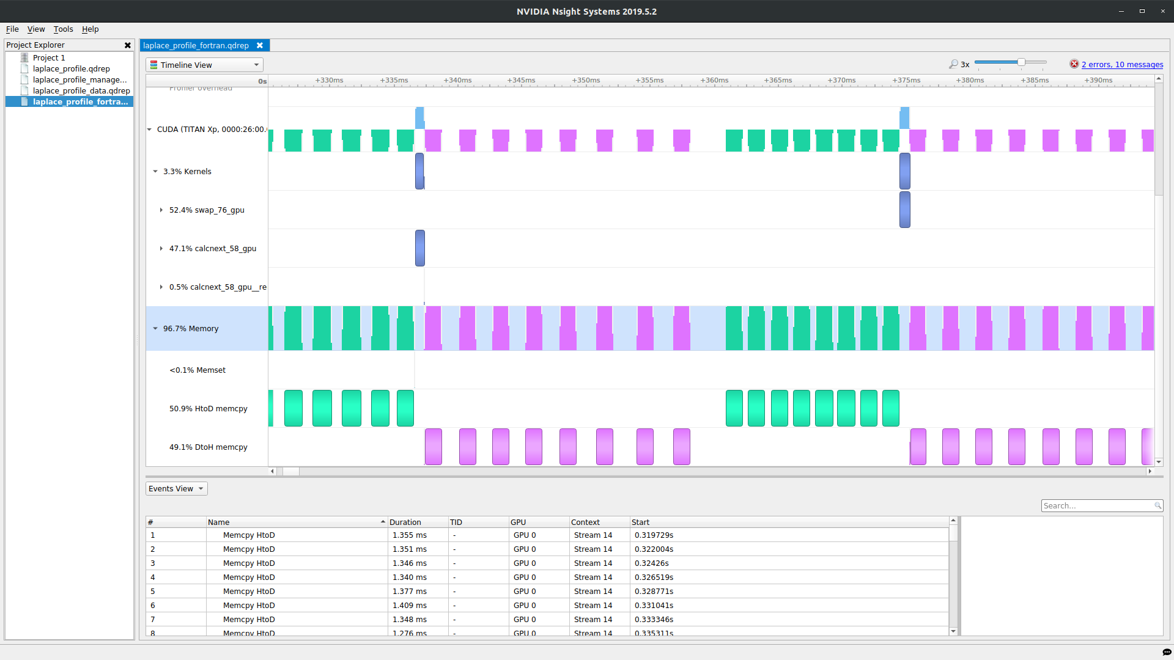Close the Project Explorer panel
The height and width of the screenshot is (660, 1174).
[127, 45]
